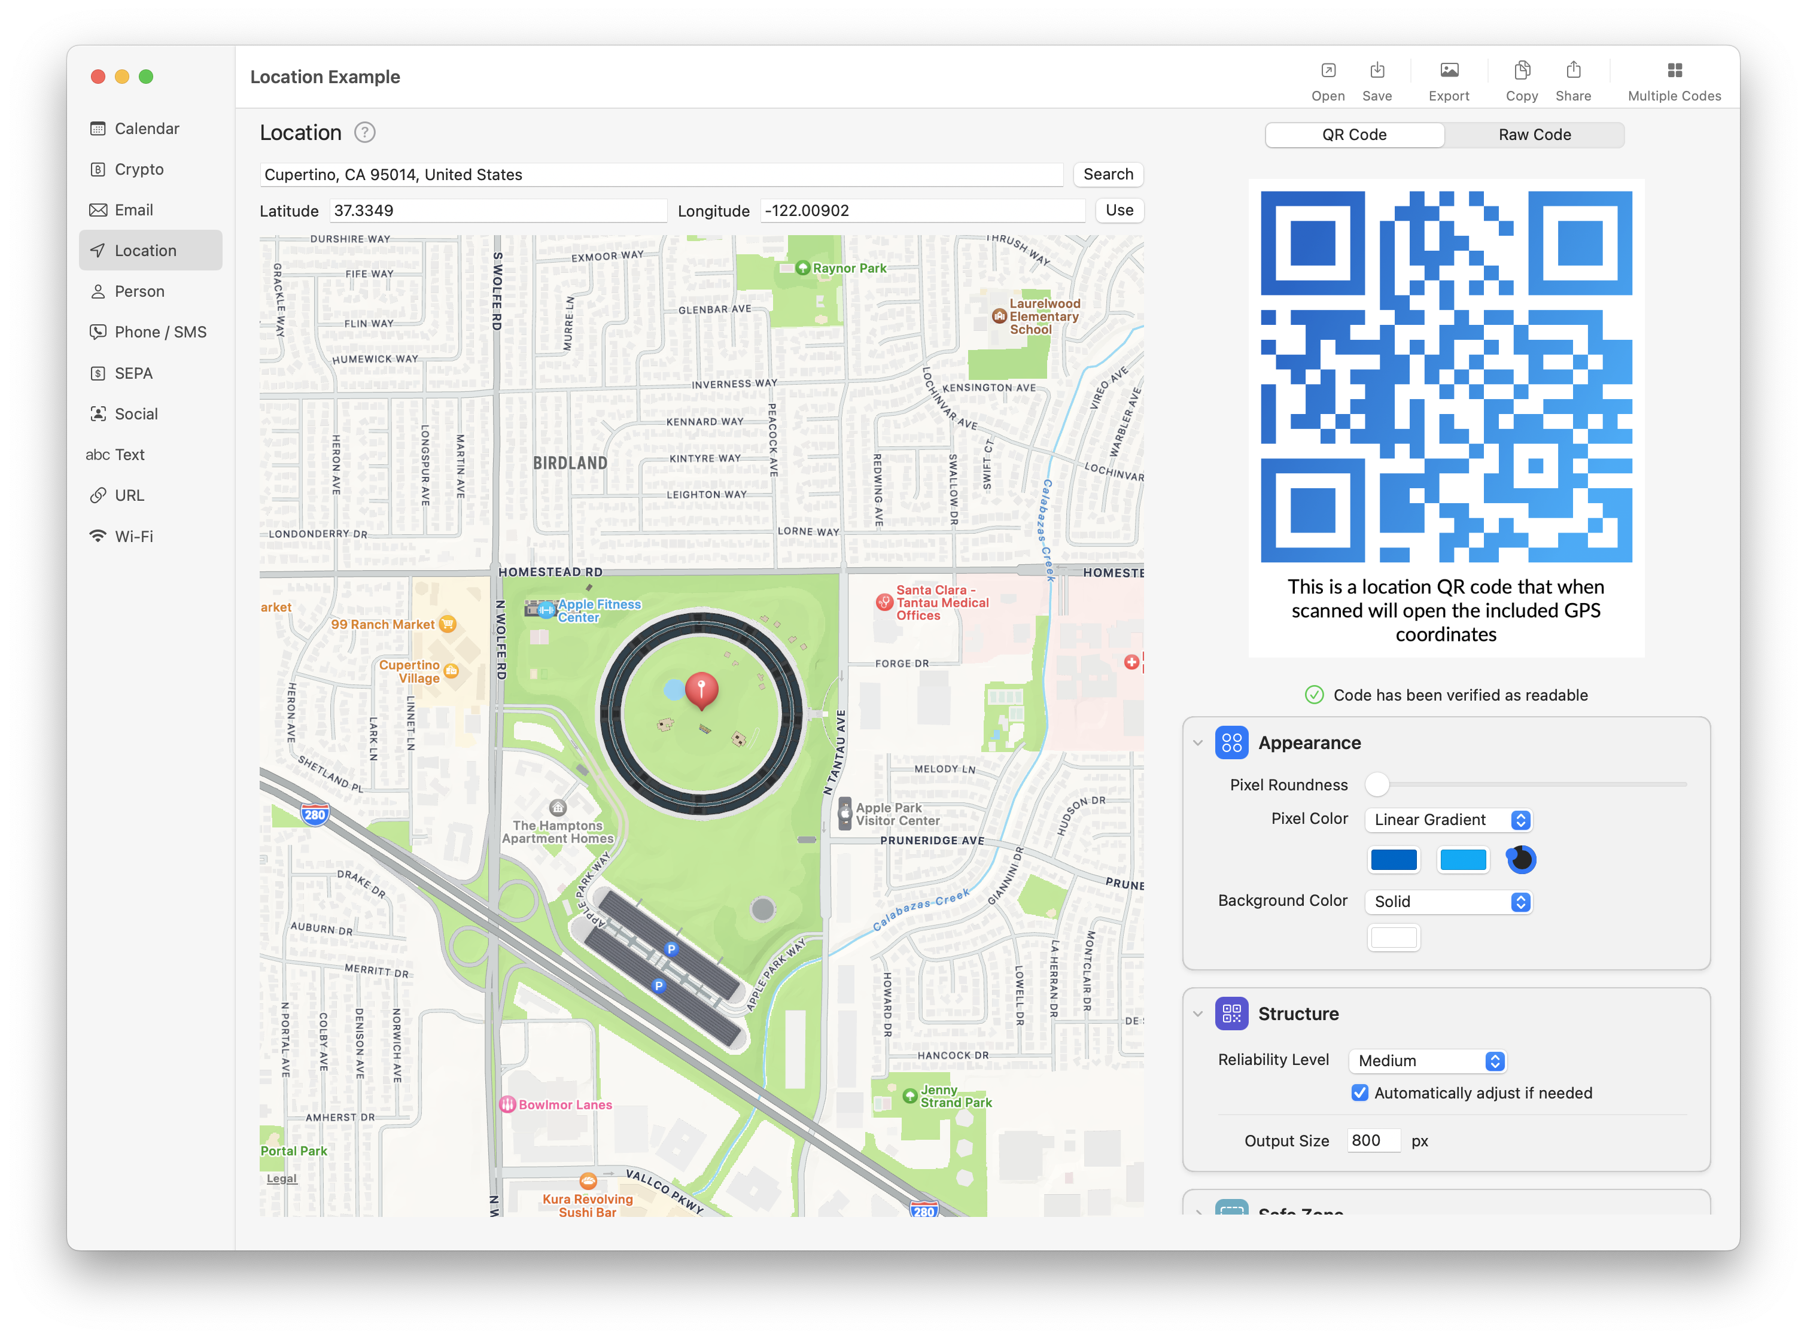
Task: Toggle Automatically adjust if needed checkbox
Action: pos(1359,1092)
